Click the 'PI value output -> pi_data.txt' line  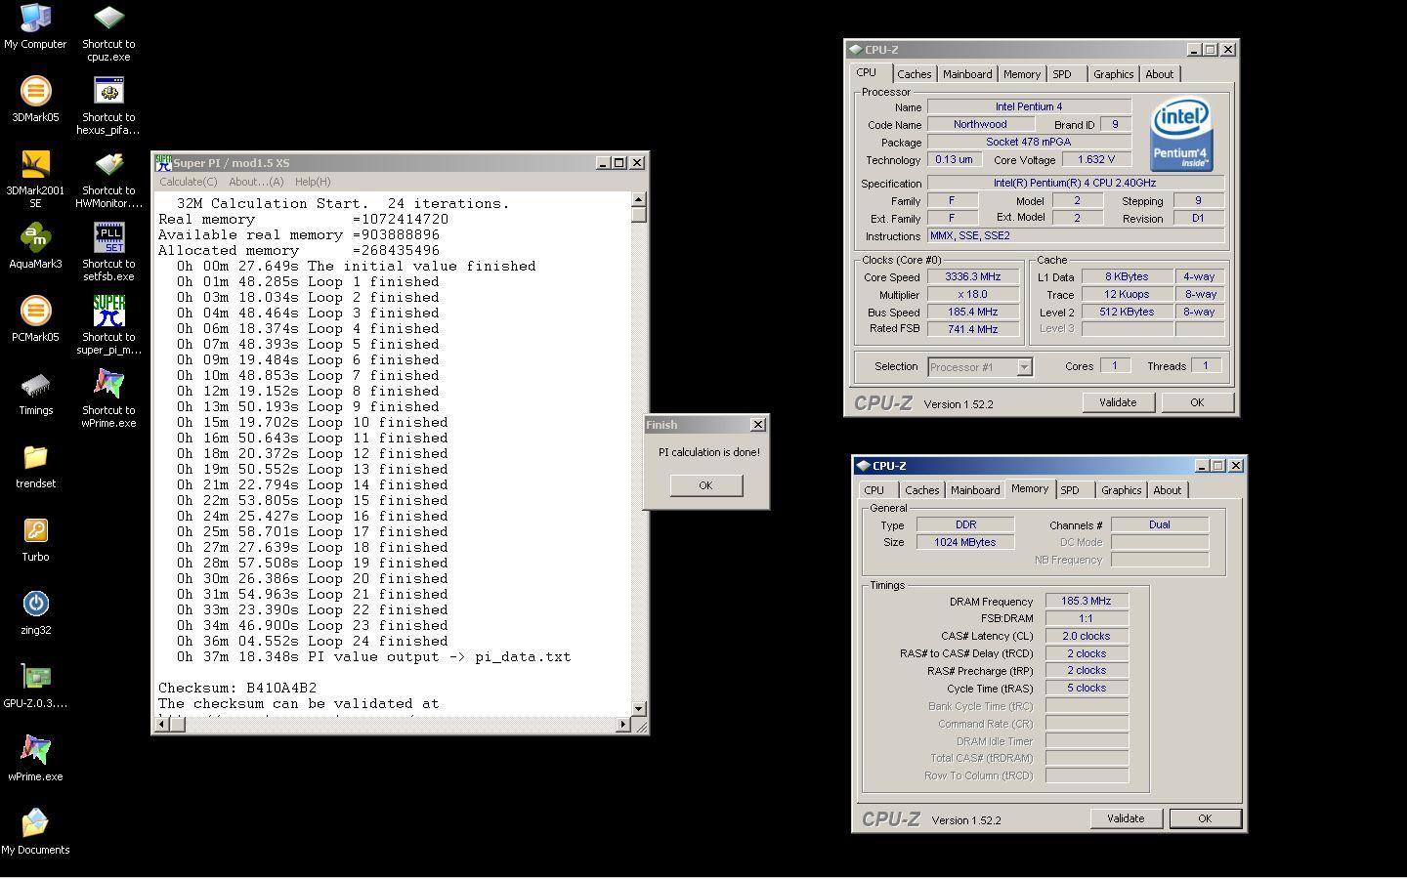point(373,657)
